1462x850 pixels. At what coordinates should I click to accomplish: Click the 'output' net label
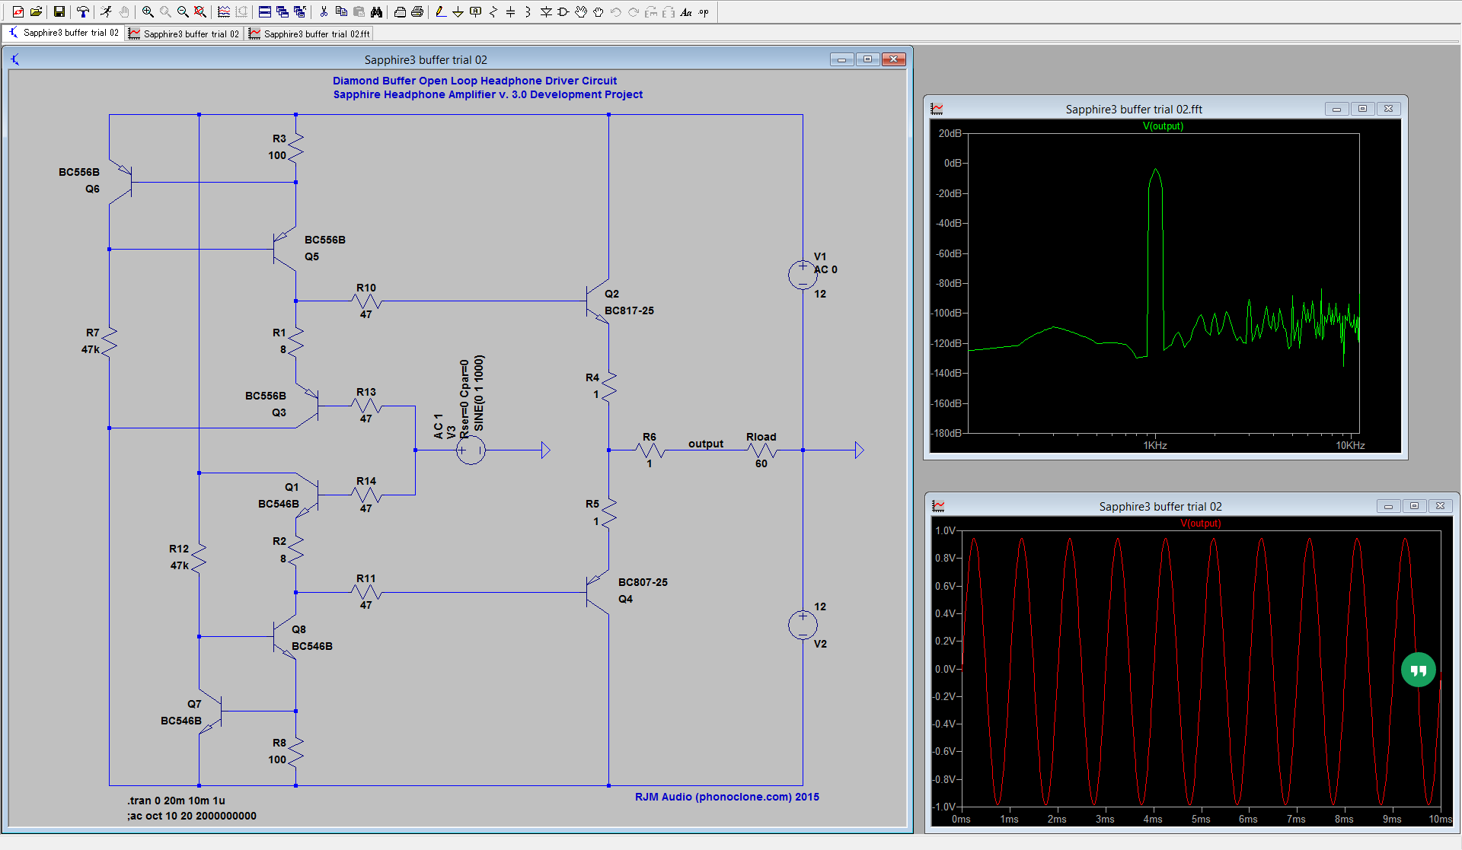point(706,444)
